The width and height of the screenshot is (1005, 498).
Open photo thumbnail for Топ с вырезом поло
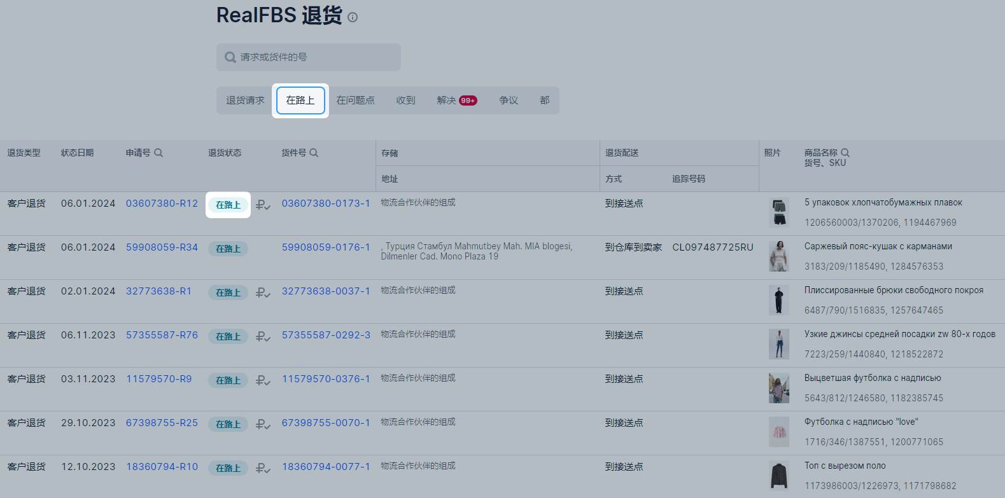[779, 476]
